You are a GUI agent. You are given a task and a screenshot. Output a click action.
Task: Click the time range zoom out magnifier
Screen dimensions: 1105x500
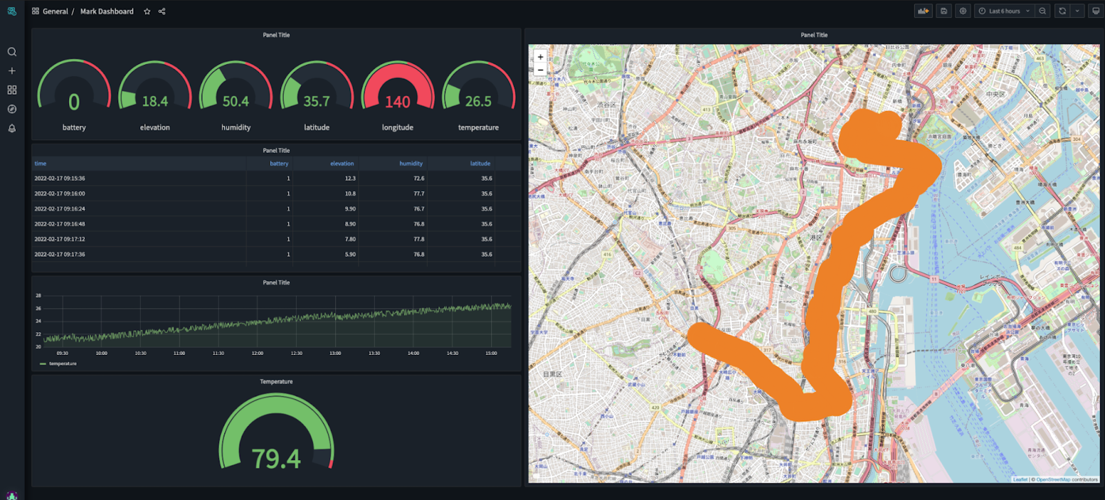[1043, 11]
